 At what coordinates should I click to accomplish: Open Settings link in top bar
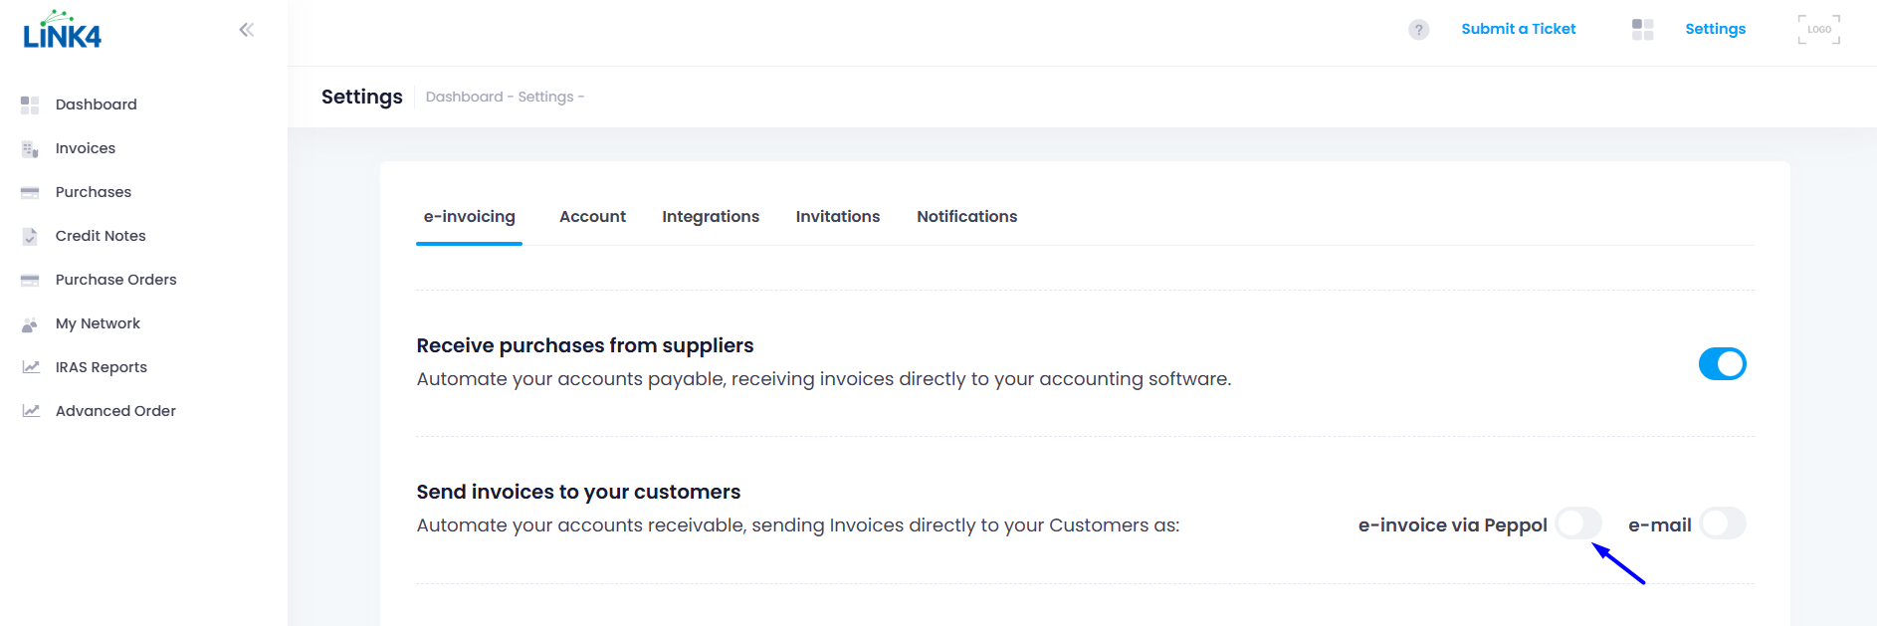pyautogui.click(x=1715, y=29)
